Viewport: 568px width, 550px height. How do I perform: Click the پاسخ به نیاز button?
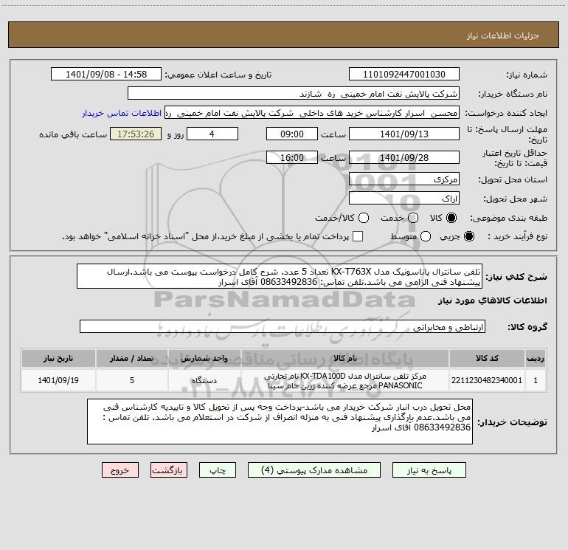[x=429, y=470]
